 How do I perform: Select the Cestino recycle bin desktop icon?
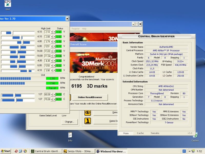(195, 135)
